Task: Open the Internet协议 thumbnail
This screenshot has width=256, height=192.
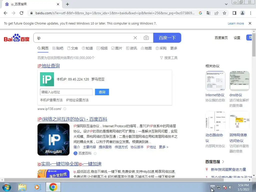Action: click(215, 81)
